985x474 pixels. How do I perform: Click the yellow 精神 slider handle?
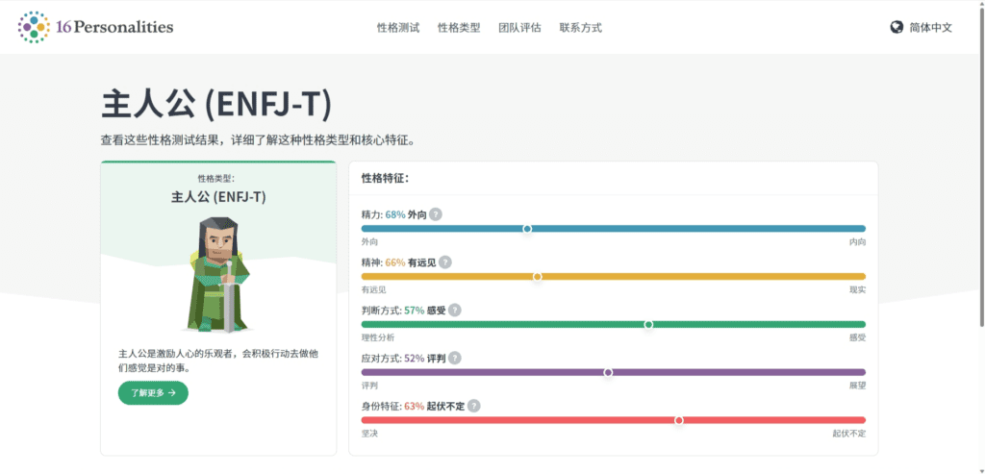click(537, 276)
